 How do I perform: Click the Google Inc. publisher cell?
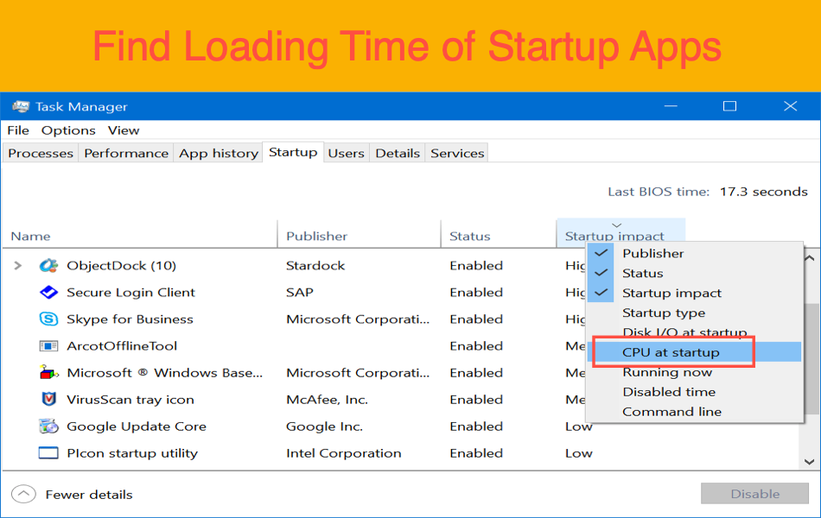[325, 426]
